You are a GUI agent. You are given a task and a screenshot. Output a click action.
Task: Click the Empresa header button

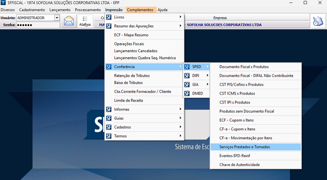220,18
